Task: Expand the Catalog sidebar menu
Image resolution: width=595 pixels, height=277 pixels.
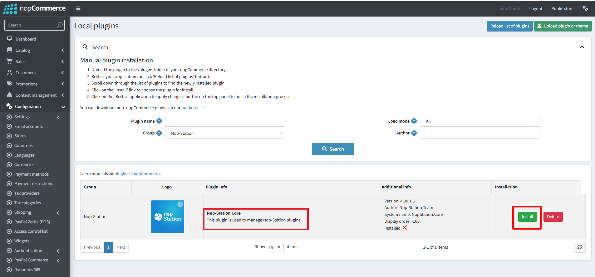Action: coord(35,50)
